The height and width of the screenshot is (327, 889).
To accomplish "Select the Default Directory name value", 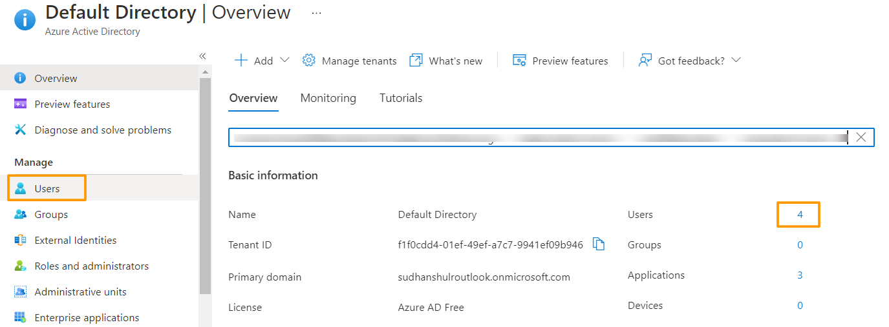I will click(x=437, y=215).
